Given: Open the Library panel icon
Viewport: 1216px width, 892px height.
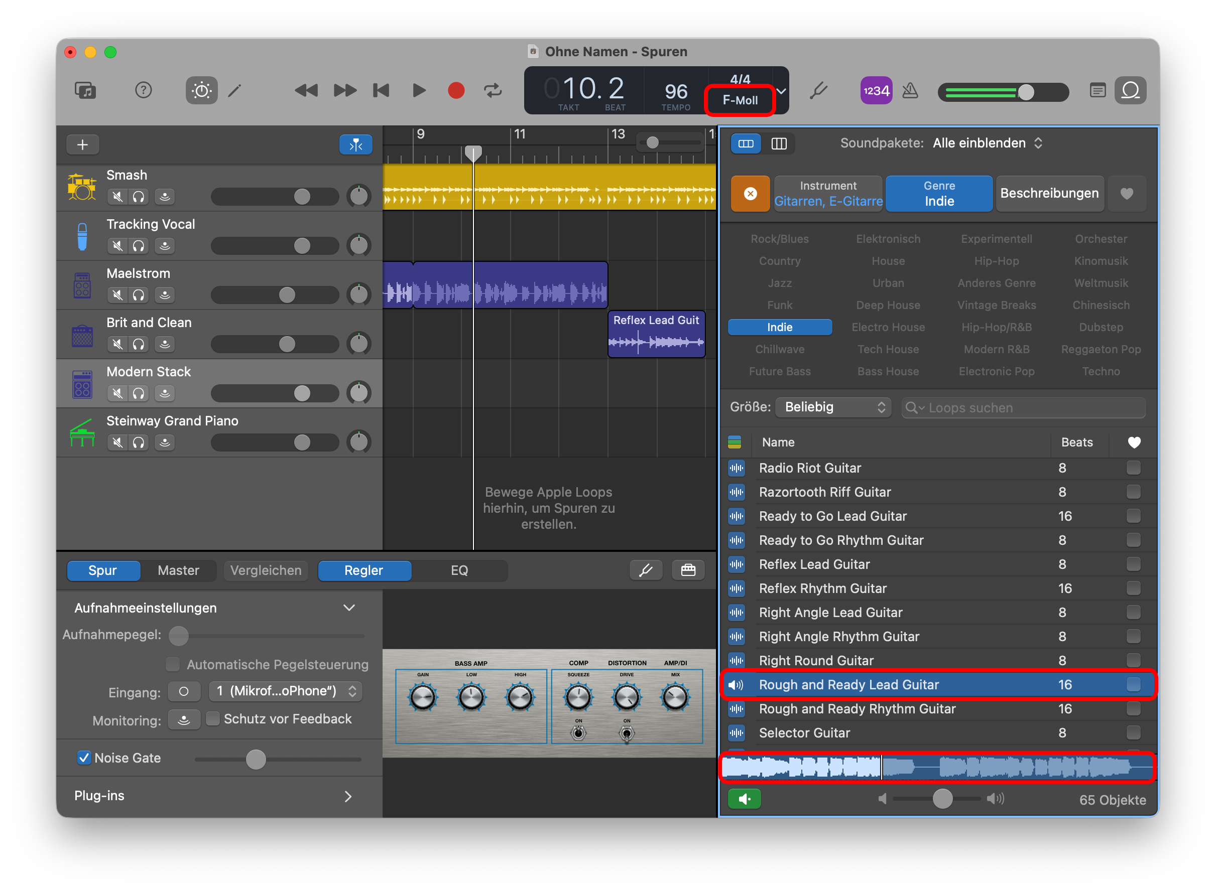Looking at the screenshot, I should (x=85, y=90).
